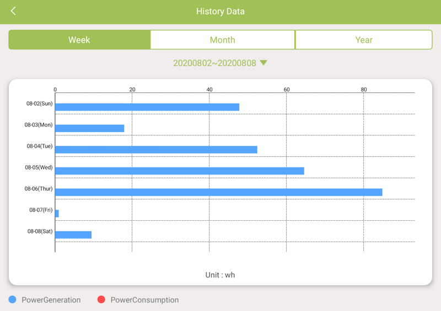Viewport: 441px width, 311px height.
Task: Toggle the PowerGeneration legend blue dot
Action: click(13, 299)
